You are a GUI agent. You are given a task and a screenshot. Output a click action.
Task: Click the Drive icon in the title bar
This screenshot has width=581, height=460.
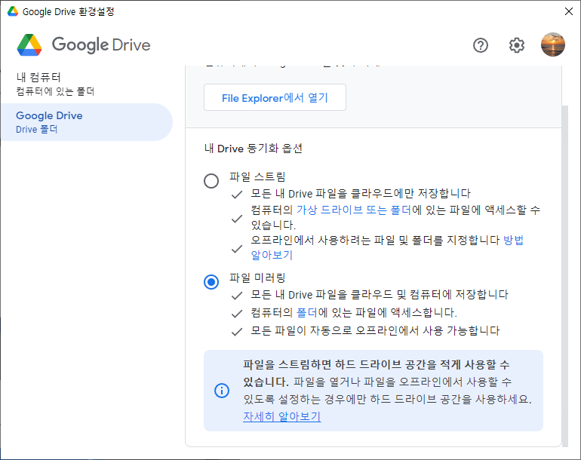13,11
